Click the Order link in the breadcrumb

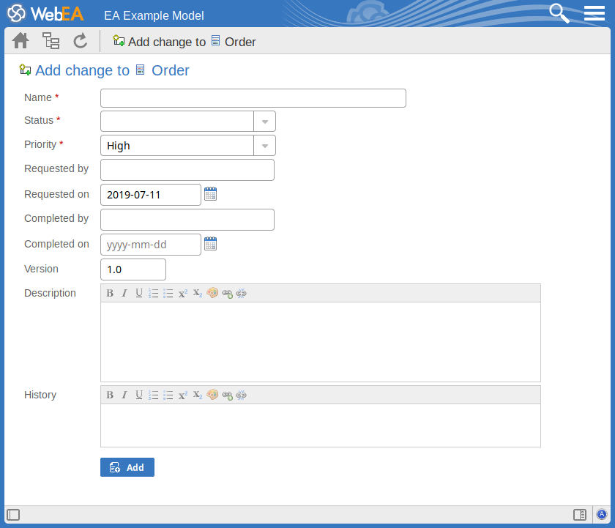tap(239, 42)
